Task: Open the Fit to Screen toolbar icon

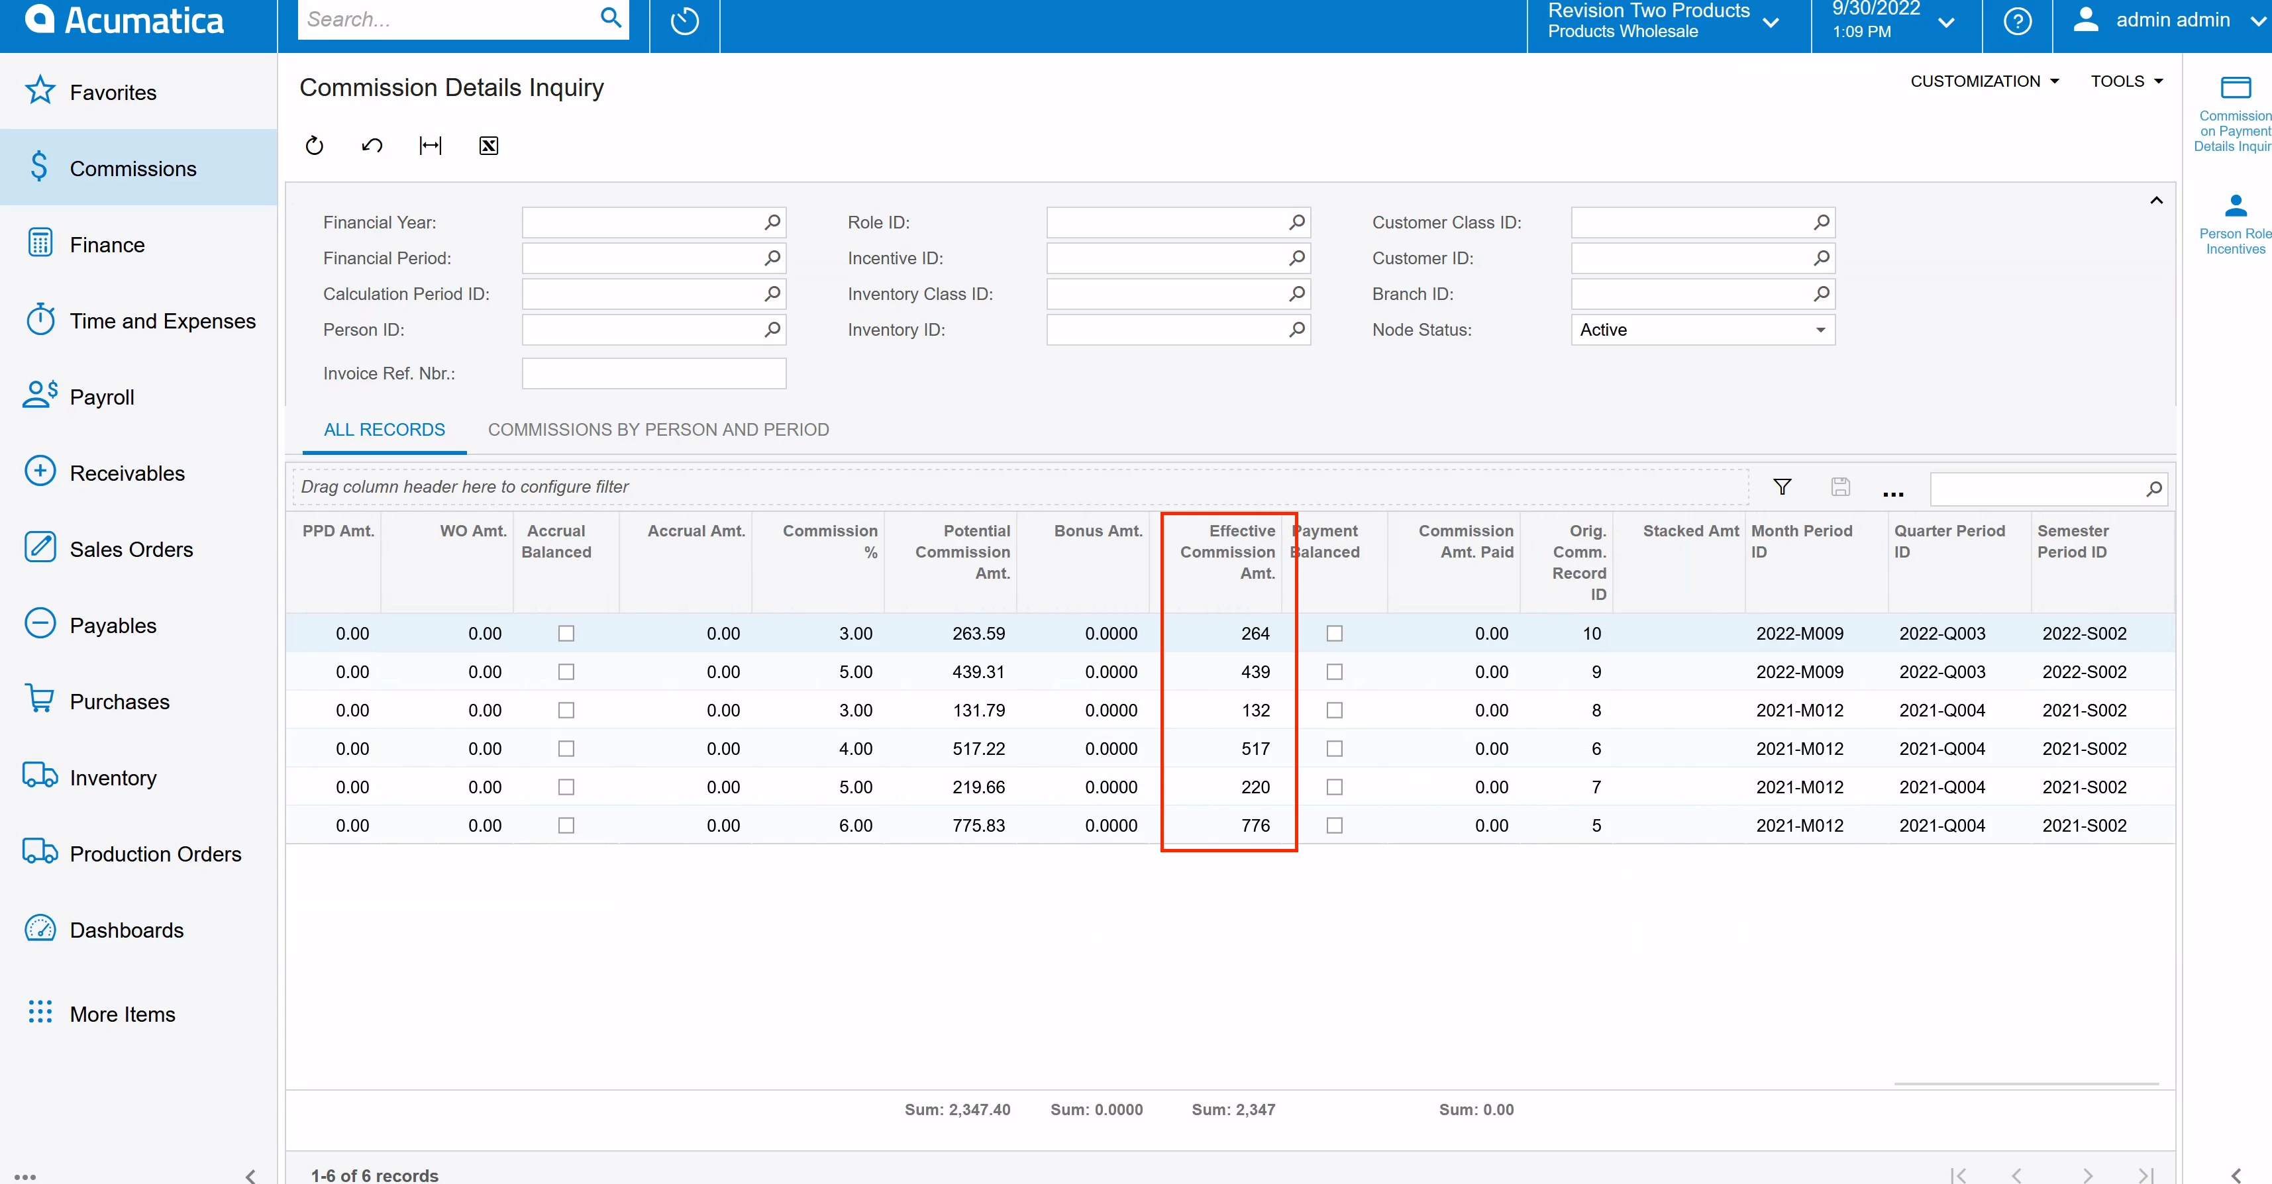Action: (x=431, y=146)
